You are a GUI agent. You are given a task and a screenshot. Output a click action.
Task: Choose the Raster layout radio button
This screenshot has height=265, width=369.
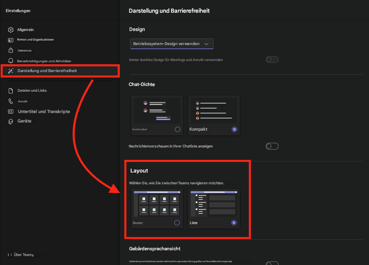click(x=177, y=223)
